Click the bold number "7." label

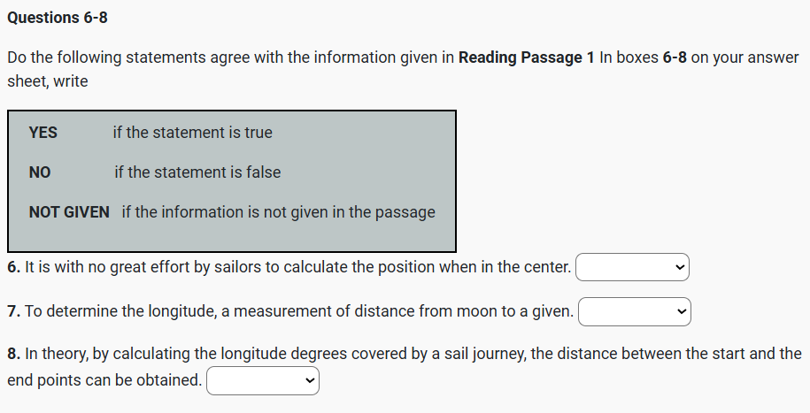pyautogui.click(x=13, y=311)
